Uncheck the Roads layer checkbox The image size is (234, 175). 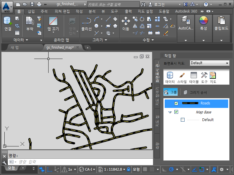(176, 103)
